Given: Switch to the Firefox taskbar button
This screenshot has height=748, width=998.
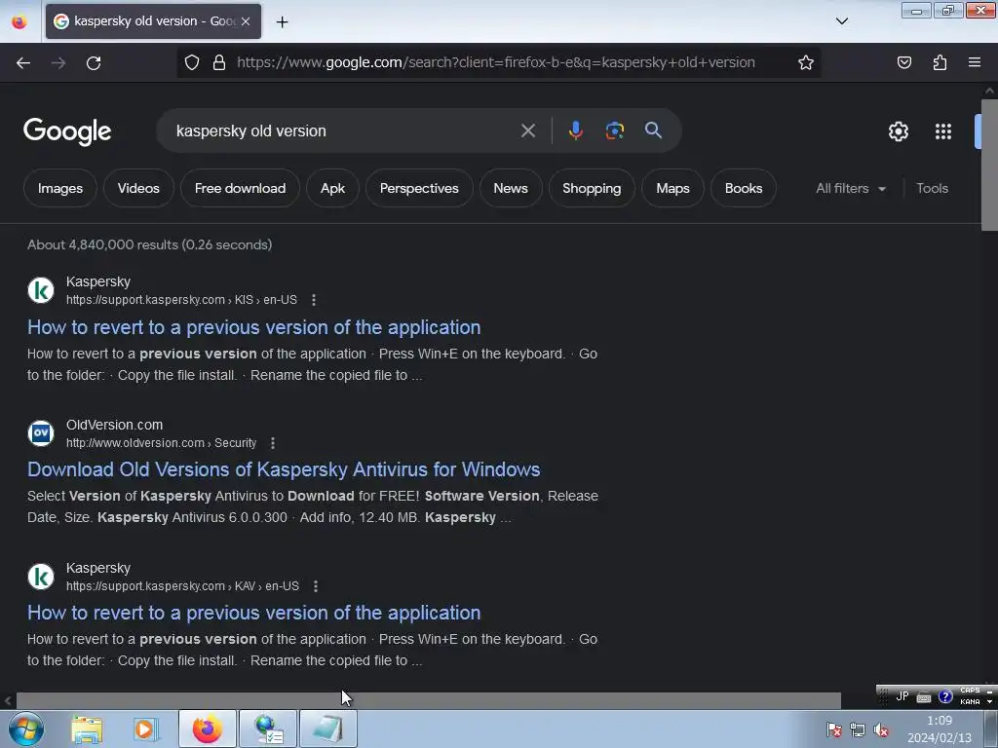Looking at the screenshot, I should point(207,729).
